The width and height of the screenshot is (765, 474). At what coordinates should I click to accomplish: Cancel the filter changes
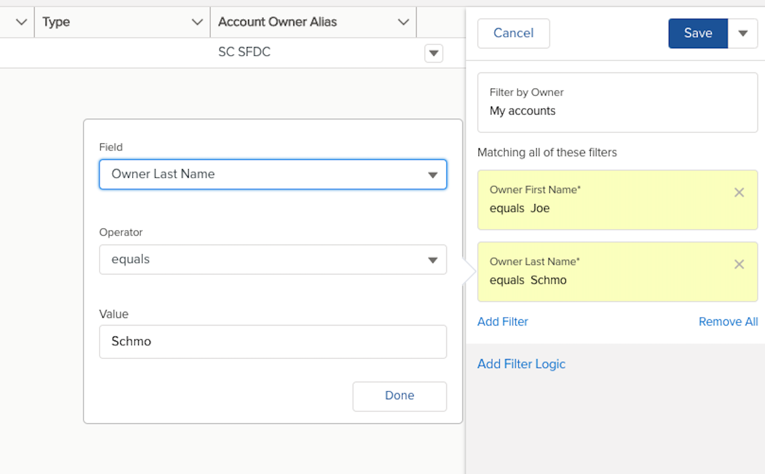tap(514, 33)
